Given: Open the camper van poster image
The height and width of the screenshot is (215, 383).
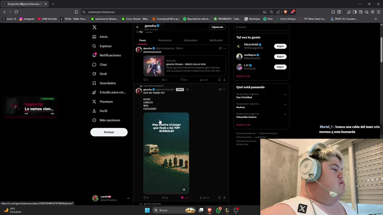Looking at the screenshot, I should pos(166,153).
